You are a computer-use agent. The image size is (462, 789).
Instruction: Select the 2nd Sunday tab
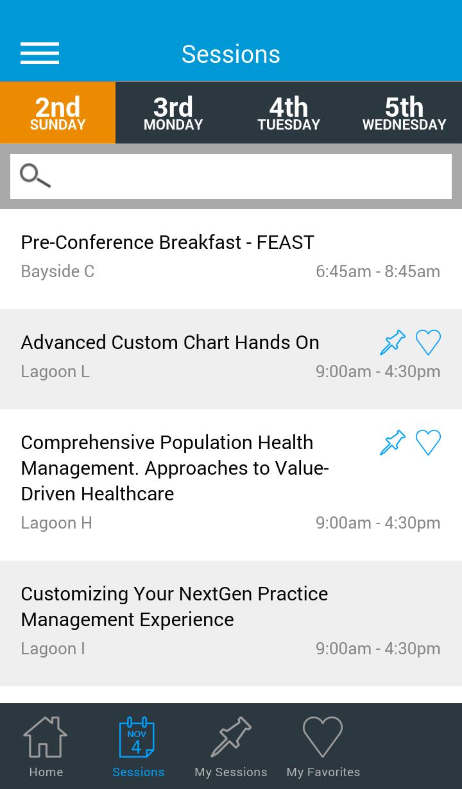tap(58, 113)
